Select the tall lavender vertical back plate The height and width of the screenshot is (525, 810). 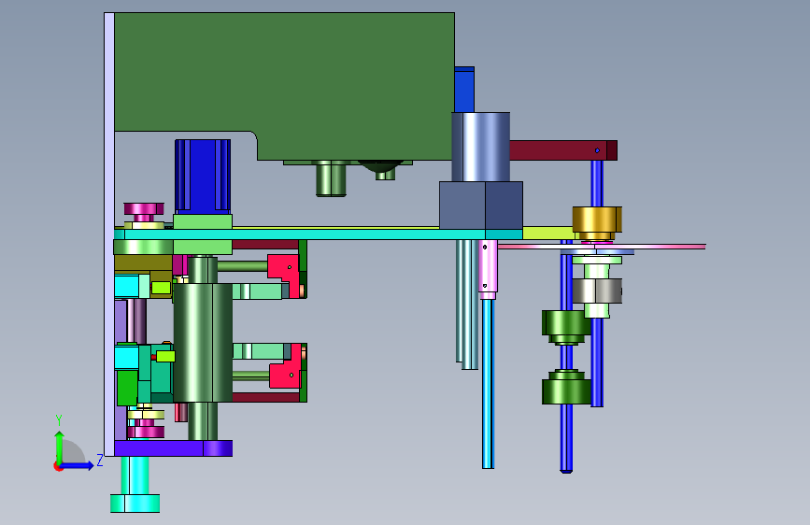[109, 234]
